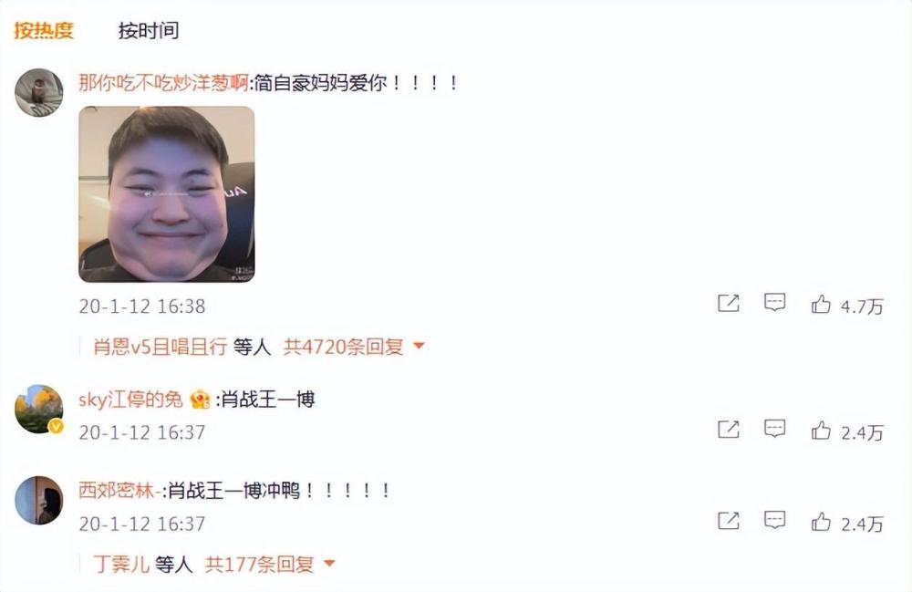Viewport: 912px width, 592px height.
Task: Share the first comment posted at 16:38
Action: (x=728, y=303)
